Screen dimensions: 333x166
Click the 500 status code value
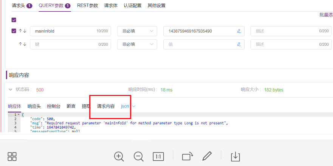coord(40,90)
